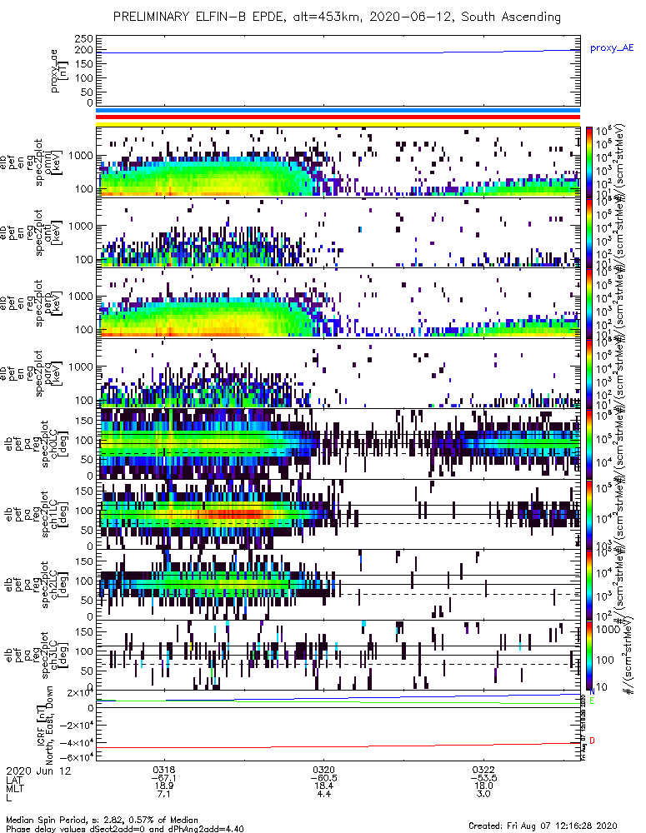Click the '250' tick on the proxy_ae axis
This screenshot has height=833, width=646.
pyautogui.click(x=87, y=39)
